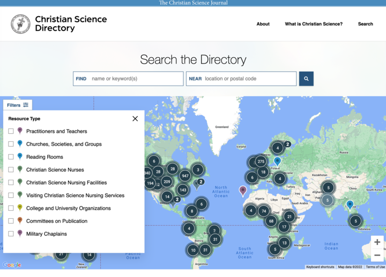Screen dimensions: 386x277
Task: Click the 8 cluster marker near Venezuela
Action: (192, 211)
